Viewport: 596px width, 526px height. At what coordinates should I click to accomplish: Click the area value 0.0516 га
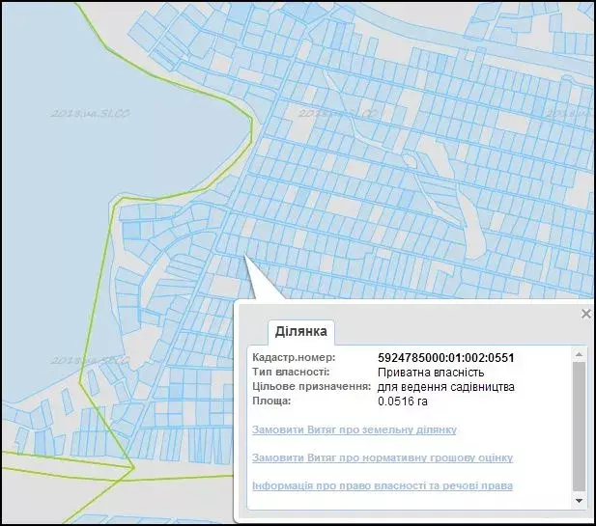coord(402,401)
